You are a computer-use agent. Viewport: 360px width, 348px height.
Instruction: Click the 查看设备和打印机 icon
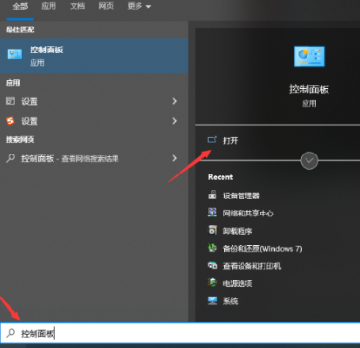click(x=212, y=265)
